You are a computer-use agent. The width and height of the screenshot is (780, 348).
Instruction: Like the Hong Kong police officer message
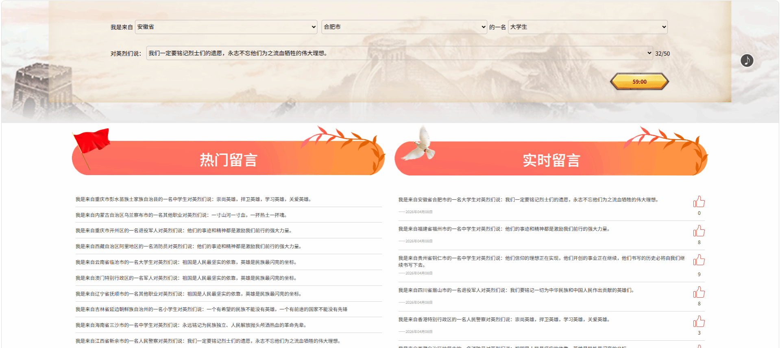coord(699,322)
